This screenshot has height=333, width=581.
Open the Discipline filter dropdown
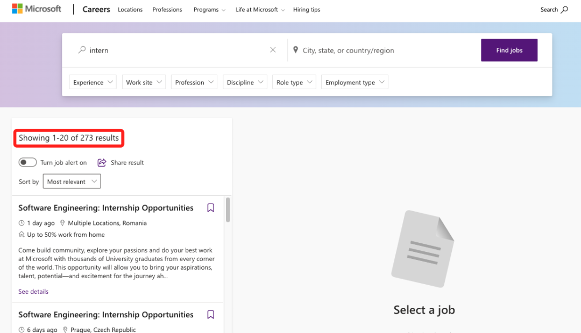(x=245, y=82)
